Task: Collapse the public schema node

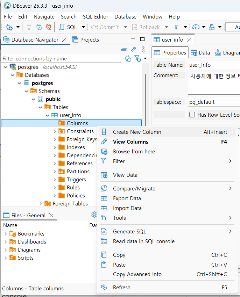Action: coord(34,99)
